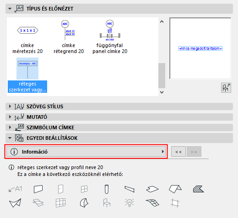Click the Shell tool icon
238x218 pixels.
(x=15, y=203)
